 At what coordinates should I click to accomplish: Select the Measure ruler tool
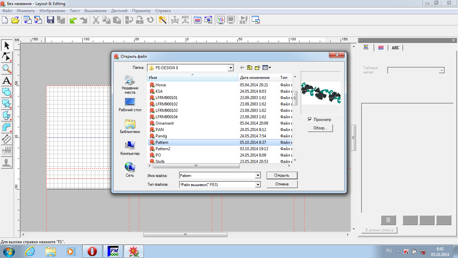pyautogui.click(x=7, y=138)
